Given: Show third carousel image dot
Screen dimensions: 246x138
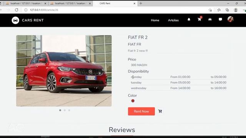Looking at the screenshot, I should click(x=69, y=110).
